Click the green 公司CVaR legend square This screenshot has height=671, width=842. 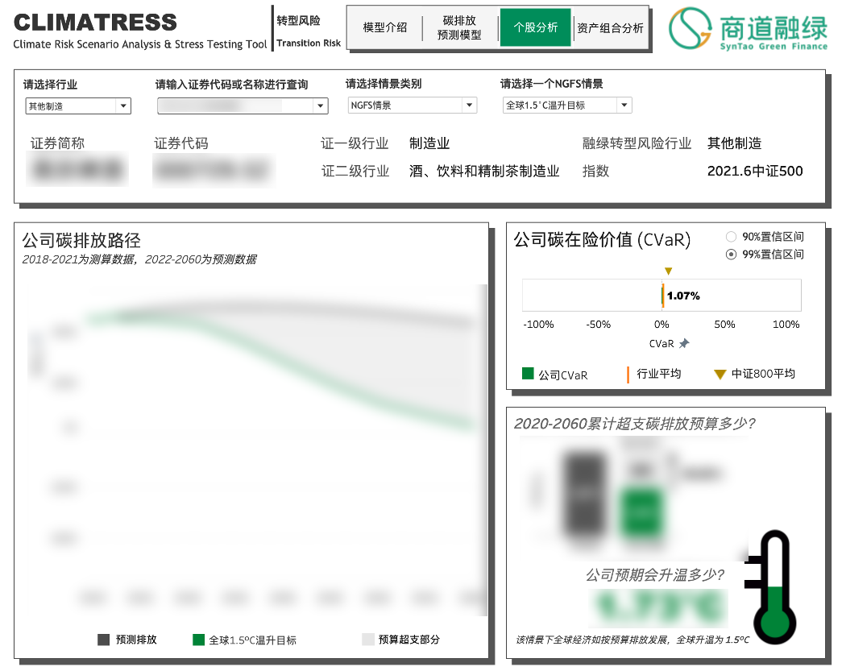click(528, 374)
